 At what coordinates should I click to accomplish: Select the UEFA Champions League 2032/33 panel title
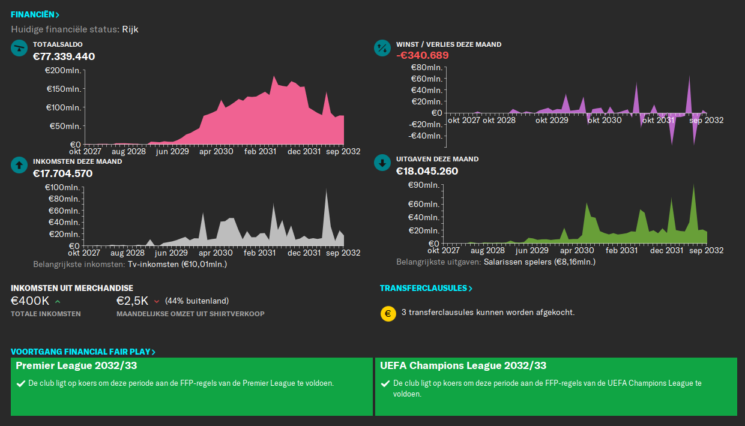coord(463,365)
